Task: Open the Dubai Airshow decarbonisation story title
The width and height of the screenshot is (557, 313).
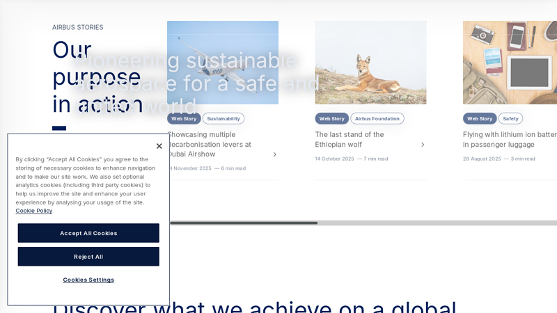Action: pyautogui.click(x=211, y=145)
